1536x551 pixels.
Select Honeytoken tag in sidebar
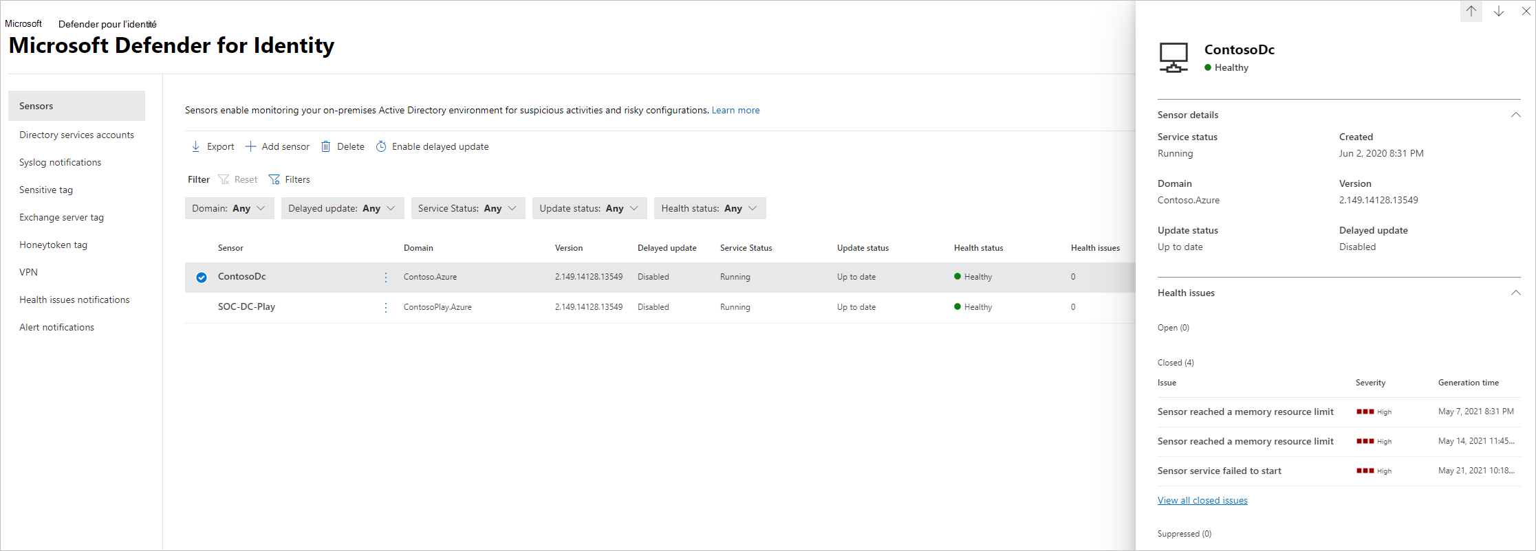point(53,245)
